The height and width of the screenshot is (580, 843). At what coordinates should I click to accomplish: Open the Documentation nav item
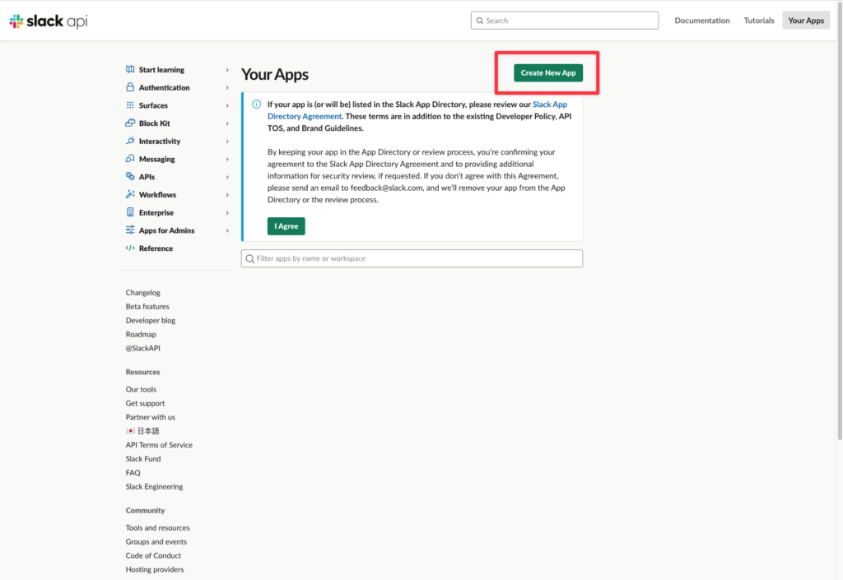(x=702, y=21)
